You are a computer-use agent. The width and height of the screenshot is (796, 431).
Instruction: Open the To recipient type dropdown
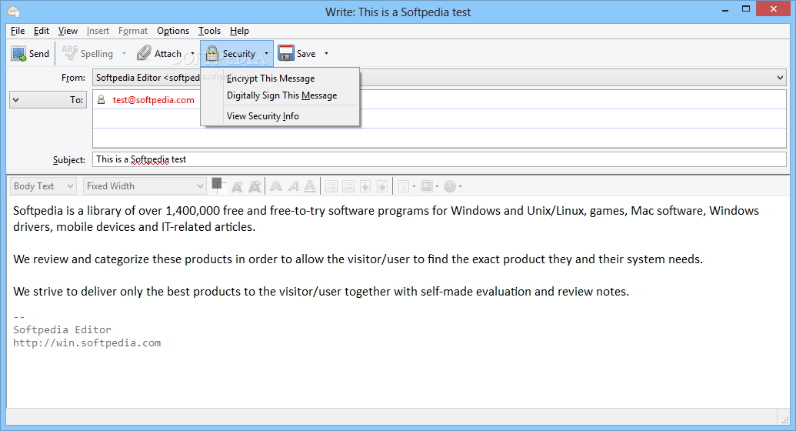click(48, 99)
